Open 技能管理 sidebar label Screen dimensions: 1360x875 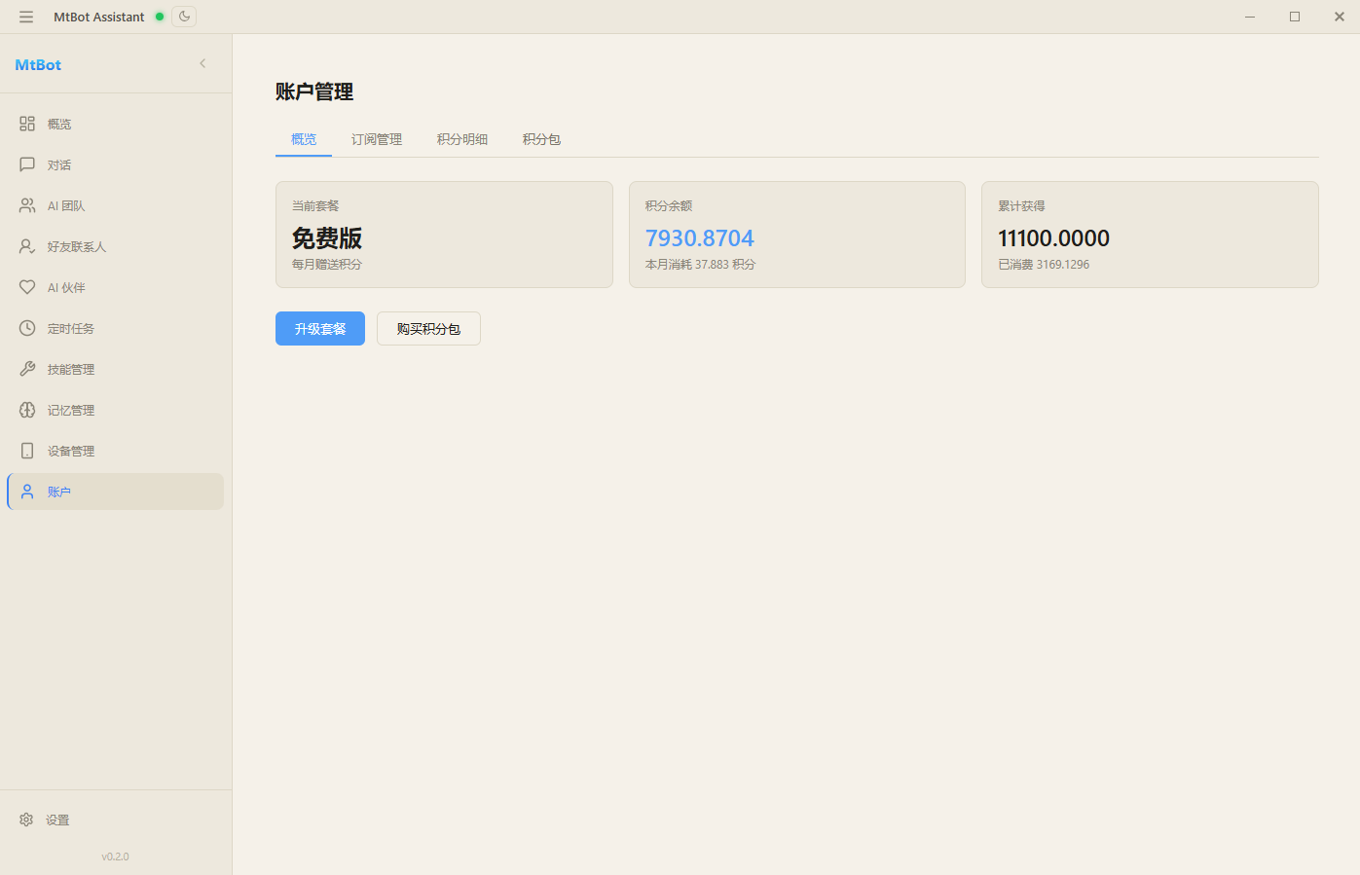71,370
